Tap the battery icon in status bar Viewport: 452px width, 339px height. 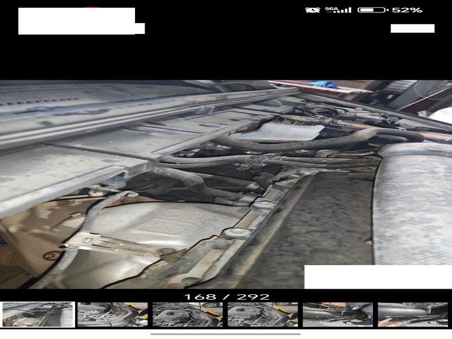click(x=372, y=10)
